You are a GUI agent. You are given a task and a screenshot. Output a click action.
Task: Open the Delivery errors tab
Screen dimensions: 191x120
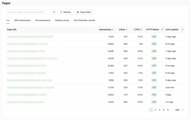(x=62, y=20)
